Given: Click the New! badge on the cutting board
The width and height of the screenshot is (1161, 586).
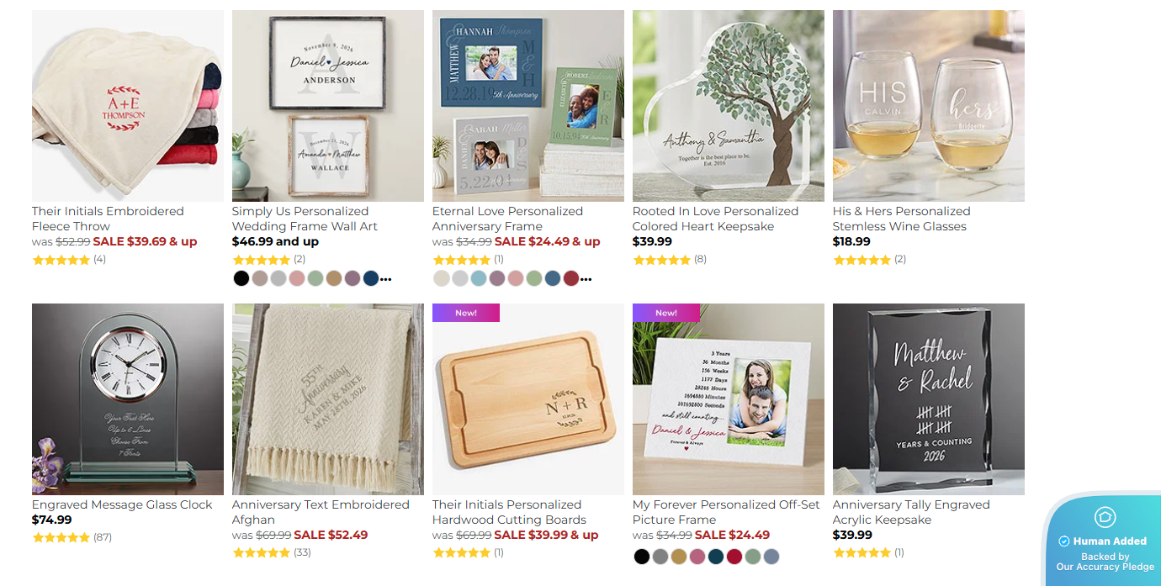Looking at the screenshot, I should [x=466, y=313].
